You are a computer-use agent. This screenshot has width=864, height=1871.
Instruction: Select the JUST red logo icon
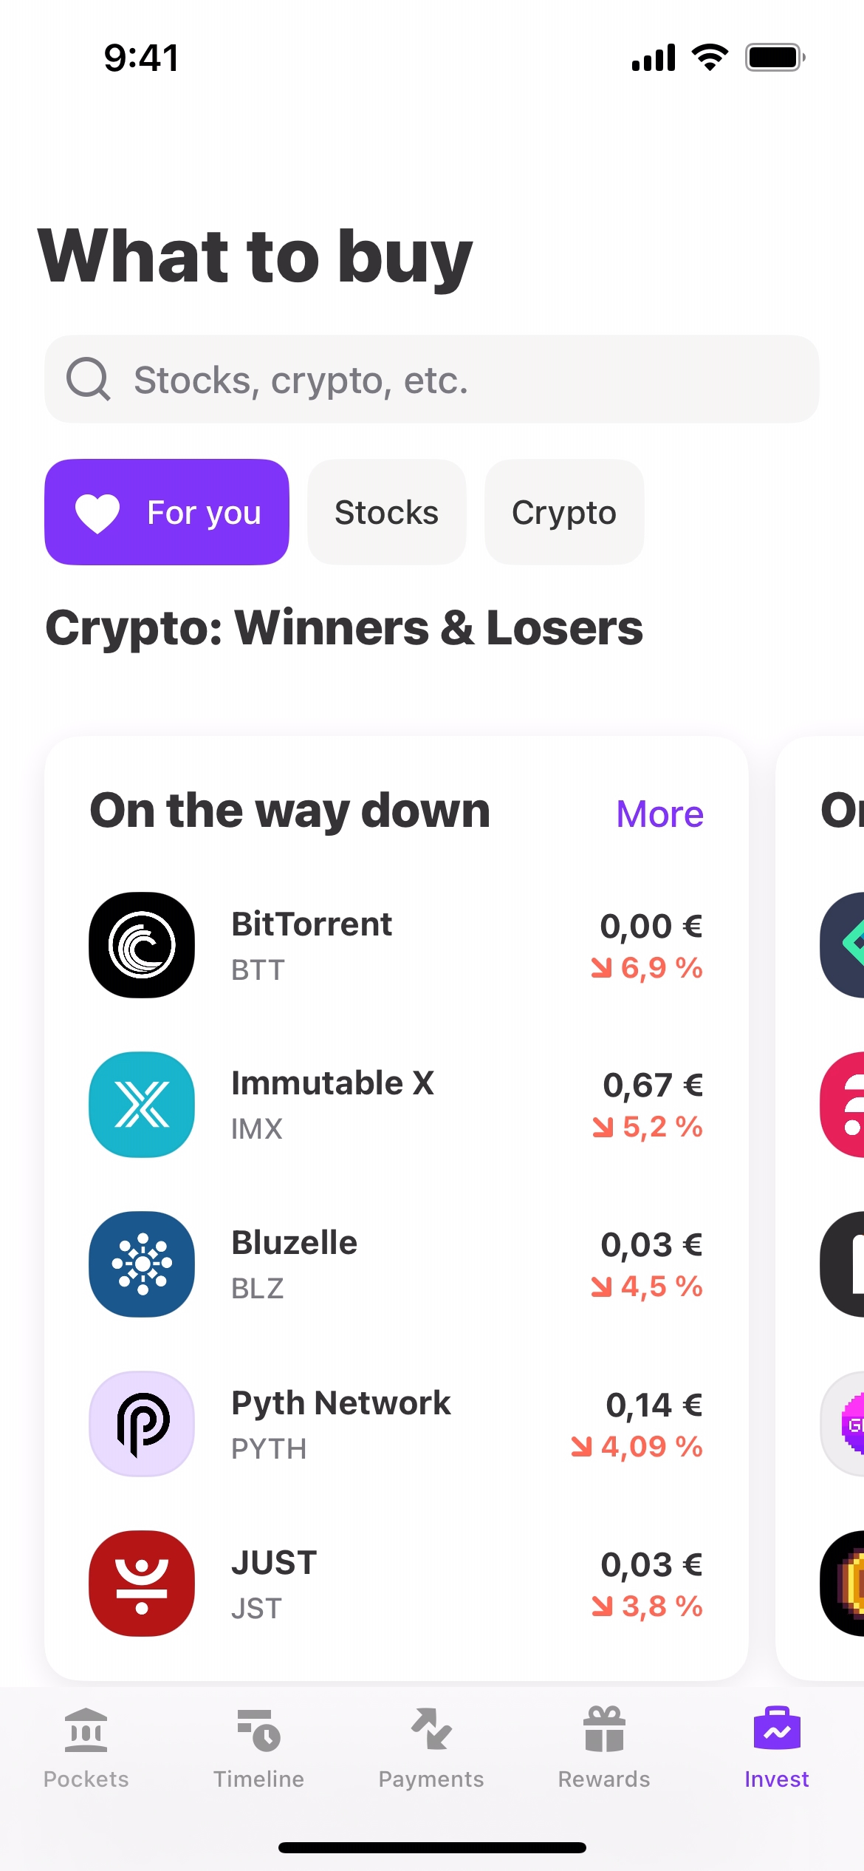click(142, 1584)
